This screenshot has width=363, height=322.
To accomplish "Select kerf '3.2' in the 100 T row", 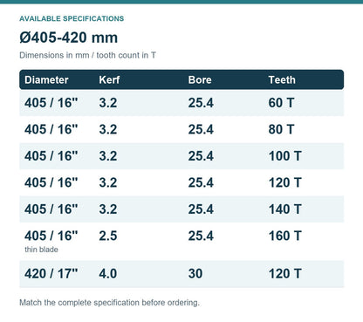I will (108, 156).
